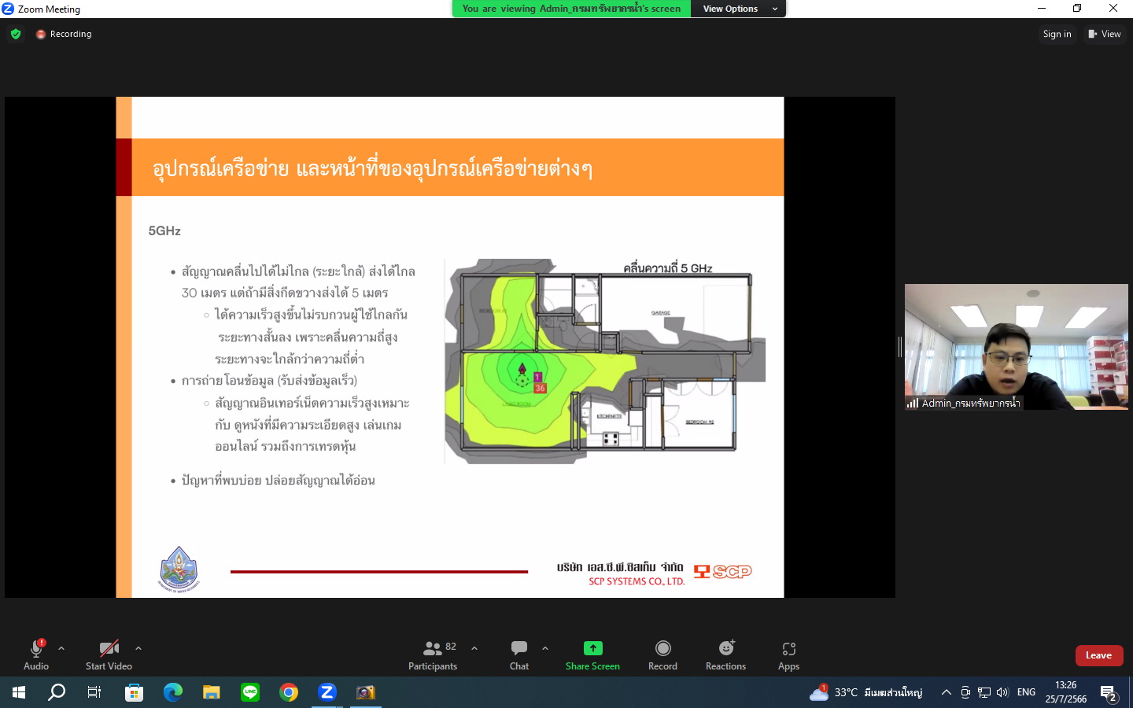Open Windows Start menu
This screenshot has height=708, width=1133.
(19, 692)
